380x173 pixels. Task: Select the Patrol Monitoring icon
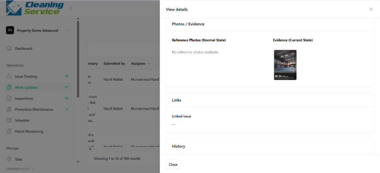point(9,131)
